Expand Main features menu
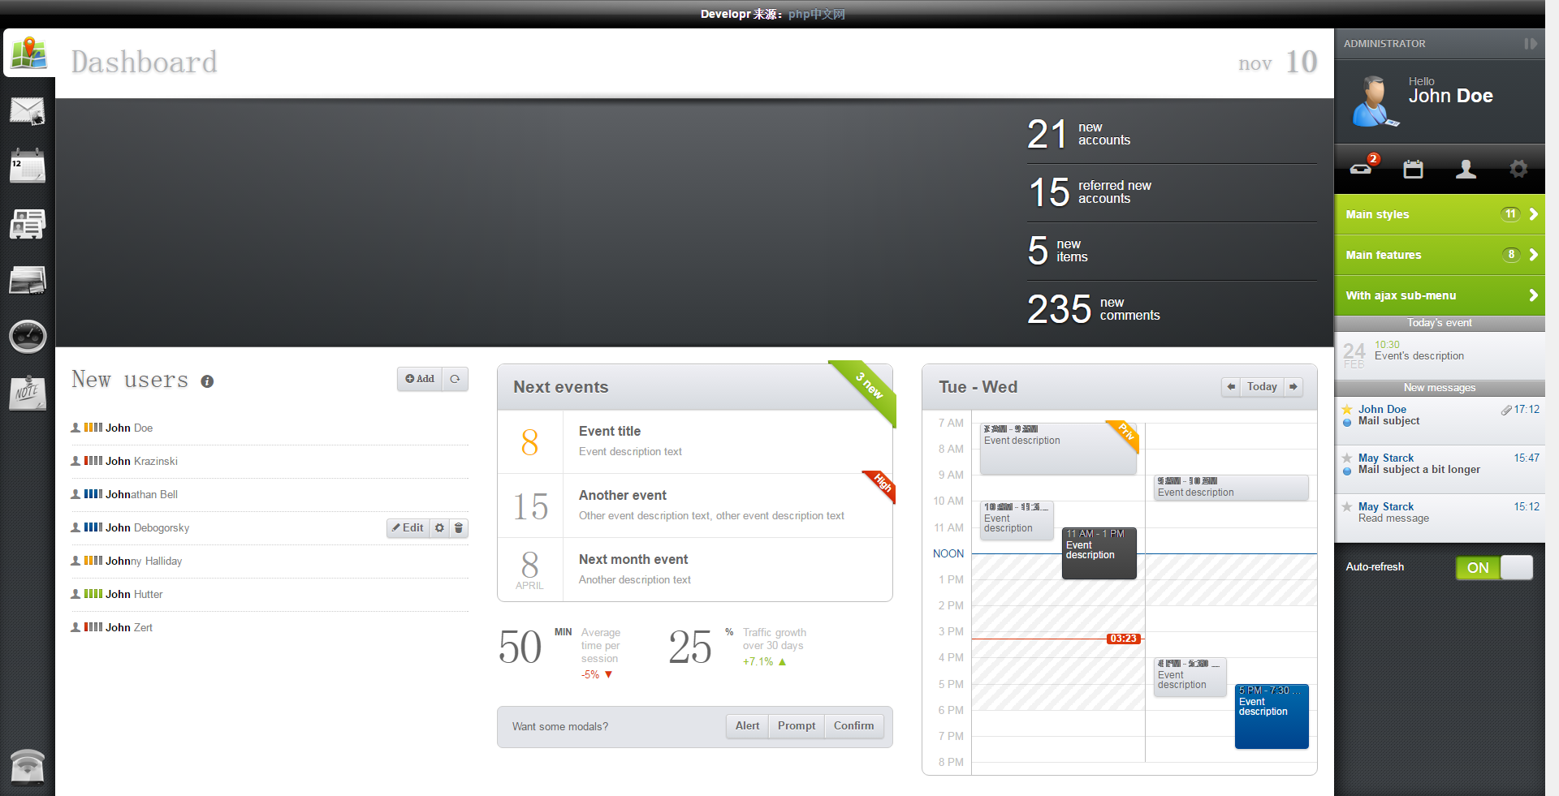 coord(1440,255)
